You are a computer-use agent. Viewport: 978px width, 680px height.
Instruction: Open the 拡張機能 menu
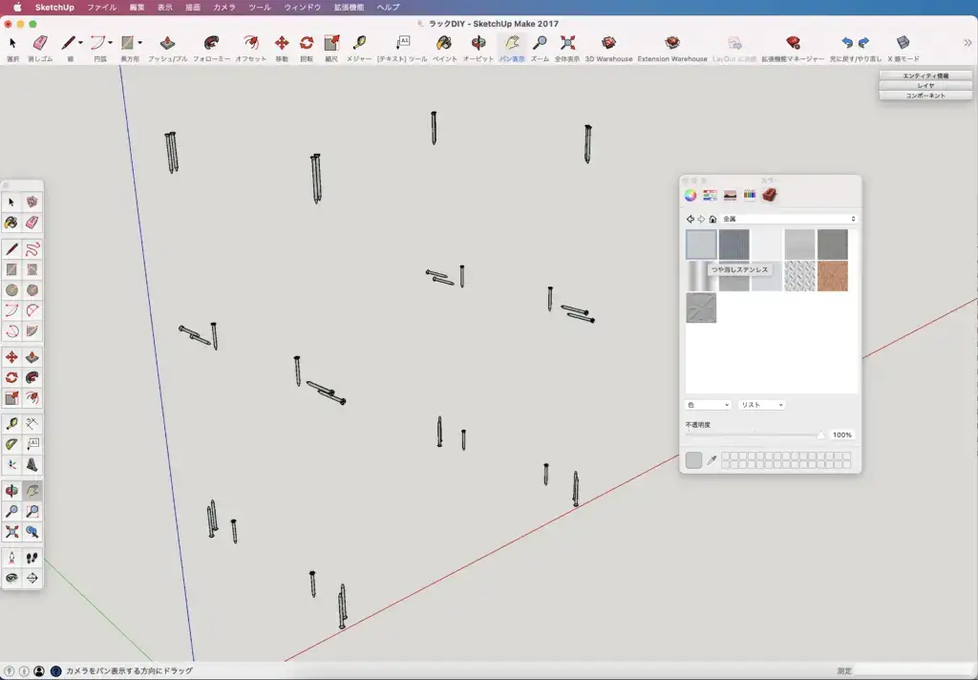tap(349, 8)
